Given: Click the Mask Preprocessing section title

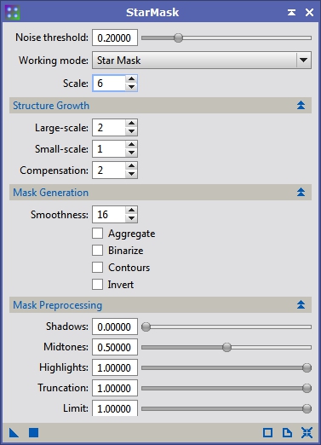Looking at the screenshot, I should tap(58, 305).
